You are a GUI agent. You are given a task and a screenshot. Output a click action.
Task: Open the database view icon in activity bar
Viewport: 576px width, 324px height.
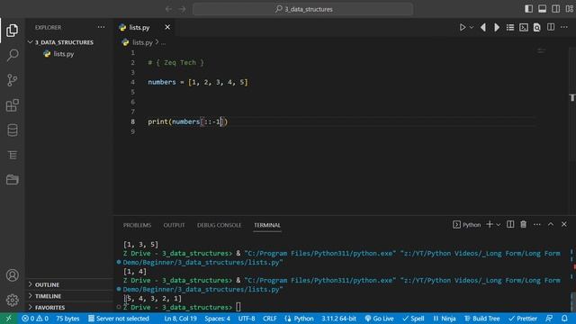12,130
